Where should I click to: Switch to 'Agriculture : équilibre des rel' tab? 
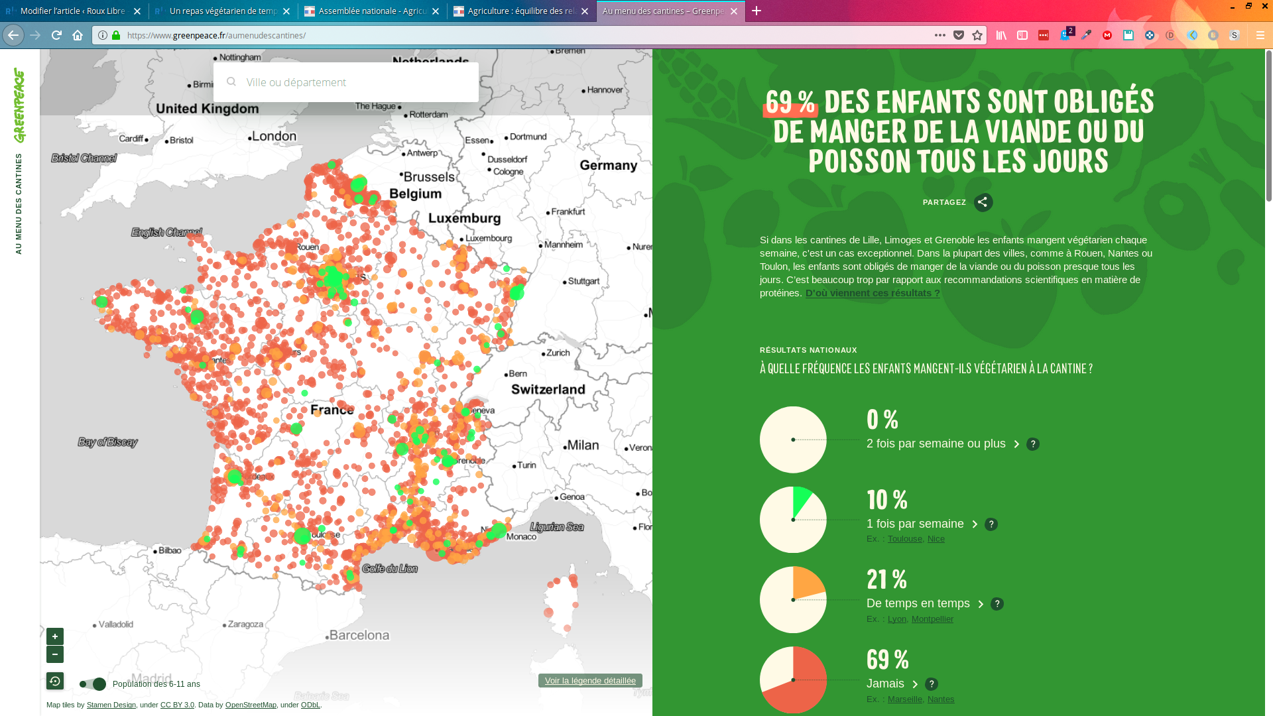tap(522, 11)
